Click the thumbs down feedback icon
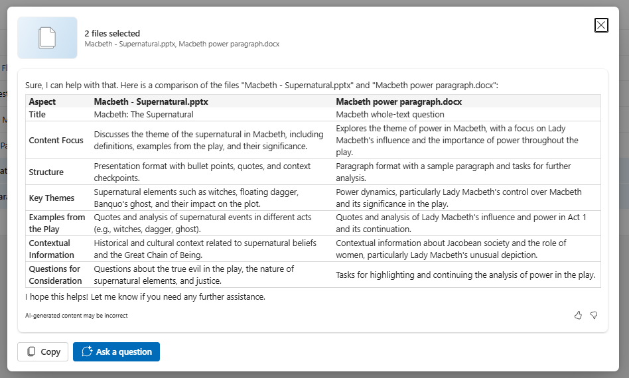629x378 pixels. pyautogui.click(x=594, y=315)
